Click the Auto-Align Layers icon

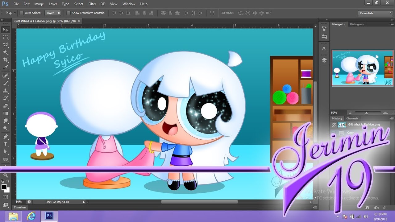coord(212,13)
